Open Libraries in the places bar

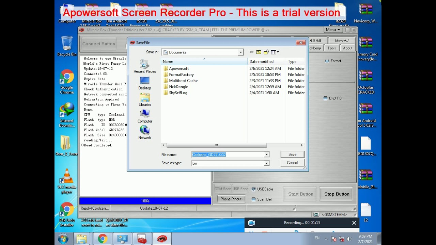(x=145, y=100)
